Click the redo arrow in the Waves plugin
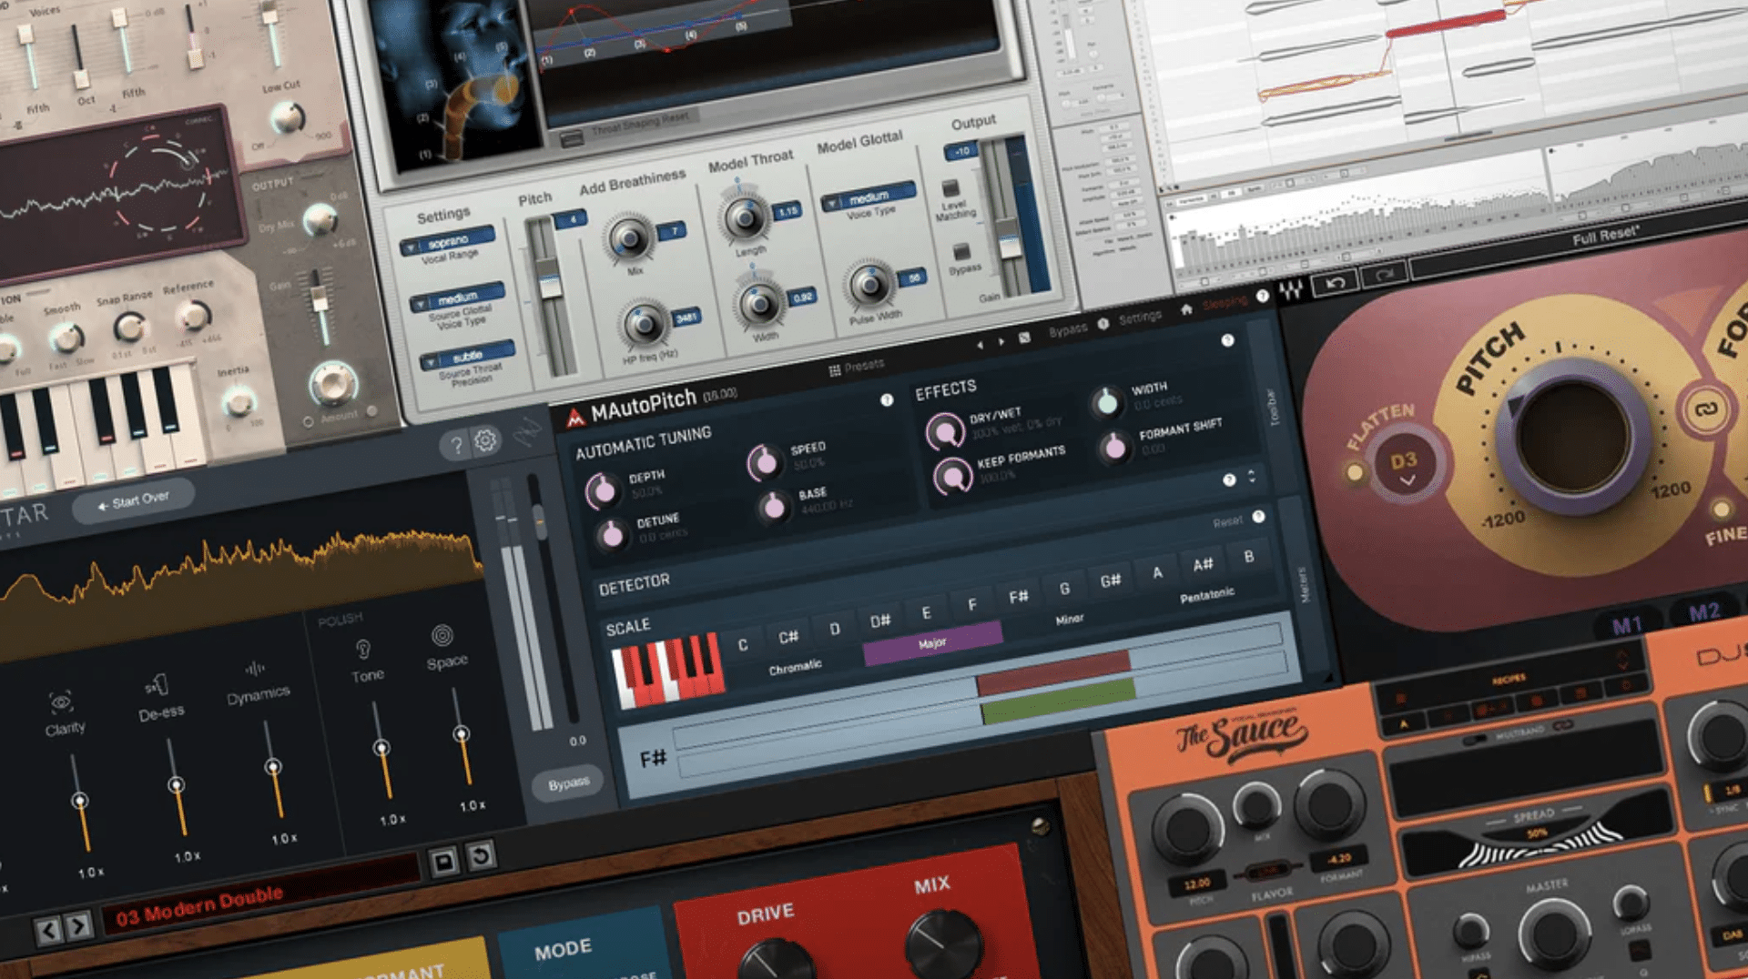This screenshot has height=979, width=1748. tap(1384, 275)
